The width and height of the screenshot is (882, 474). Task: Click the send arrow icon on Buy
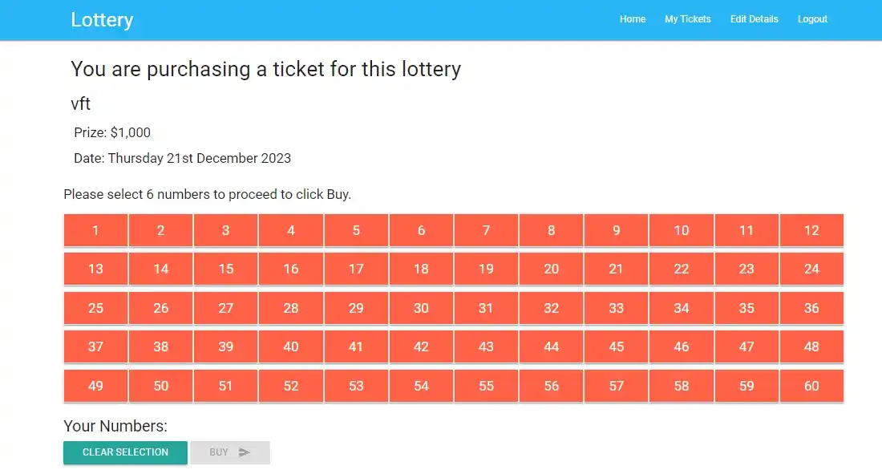pos(245,452)
